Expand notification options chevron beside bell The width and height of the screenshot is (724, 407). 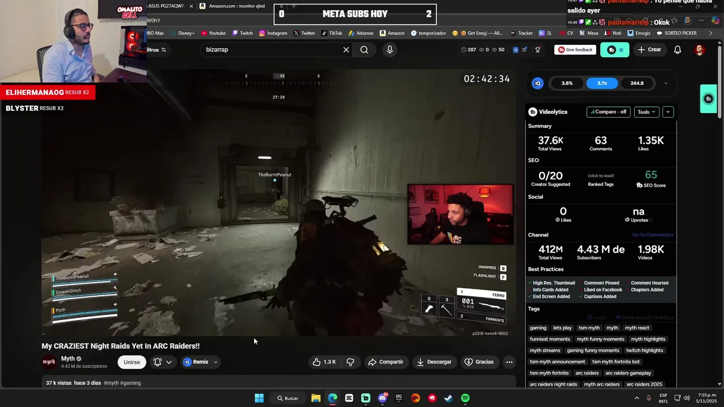coord(169,362)
